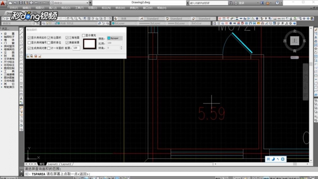Open the 颜色 ByLayer color dropdown
Image resolution: width=318 pixels, height=179 pixels.
pyautogui.click(x=115, y=38)
